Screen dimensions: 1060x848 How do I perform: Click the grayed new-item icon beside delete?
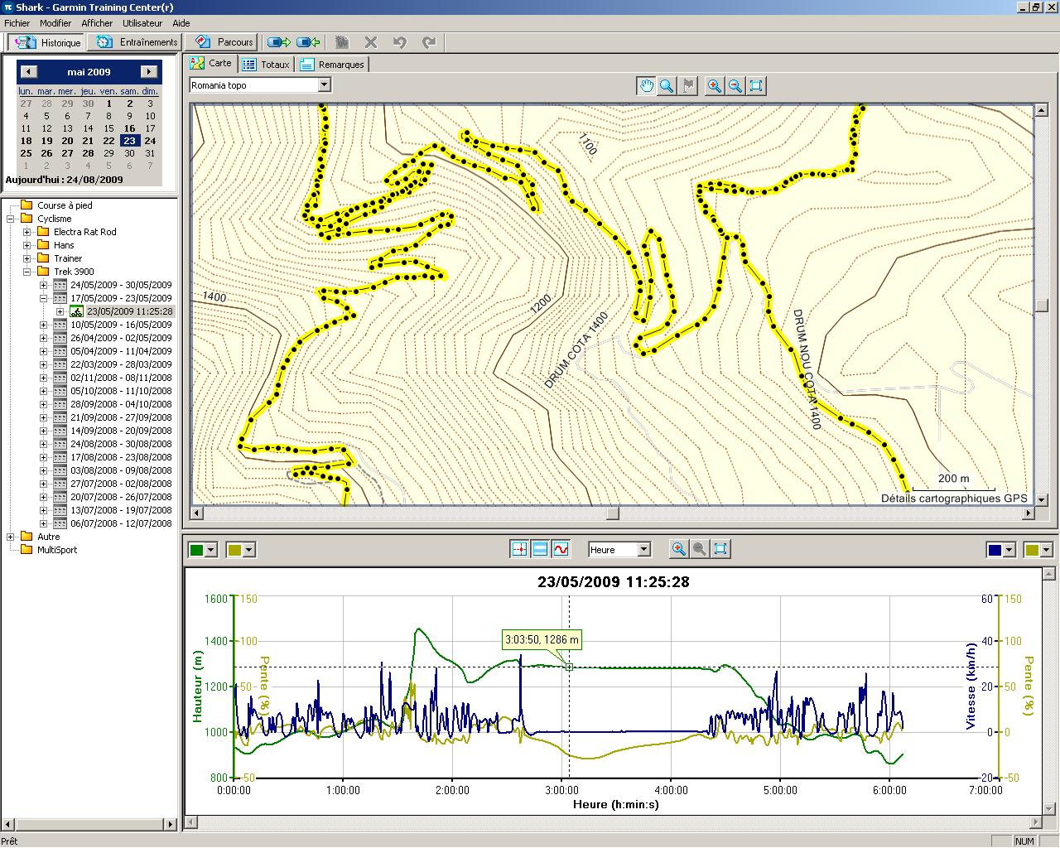click(342, 42)
